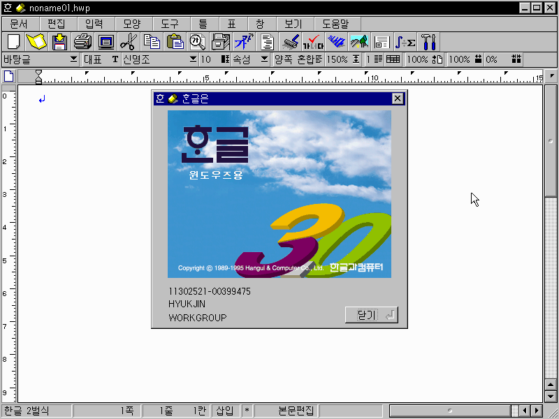Click the columns icon next to 1
Viewport: 559px width, 419px height.
378,59
